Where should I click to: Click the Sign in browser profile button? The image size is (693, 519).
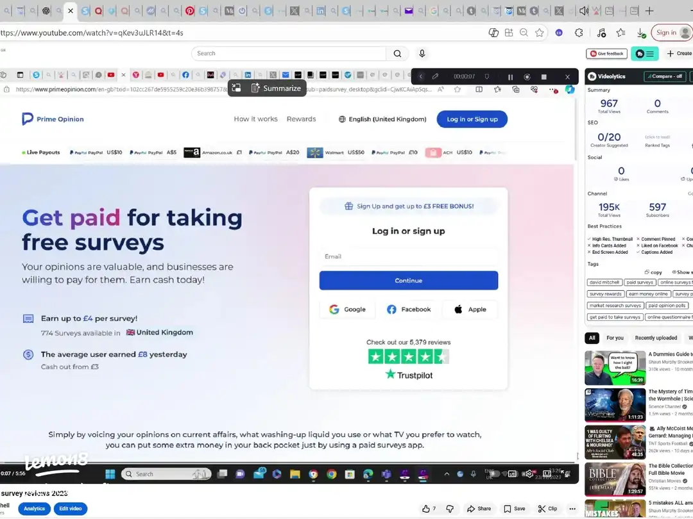(671, 33)
